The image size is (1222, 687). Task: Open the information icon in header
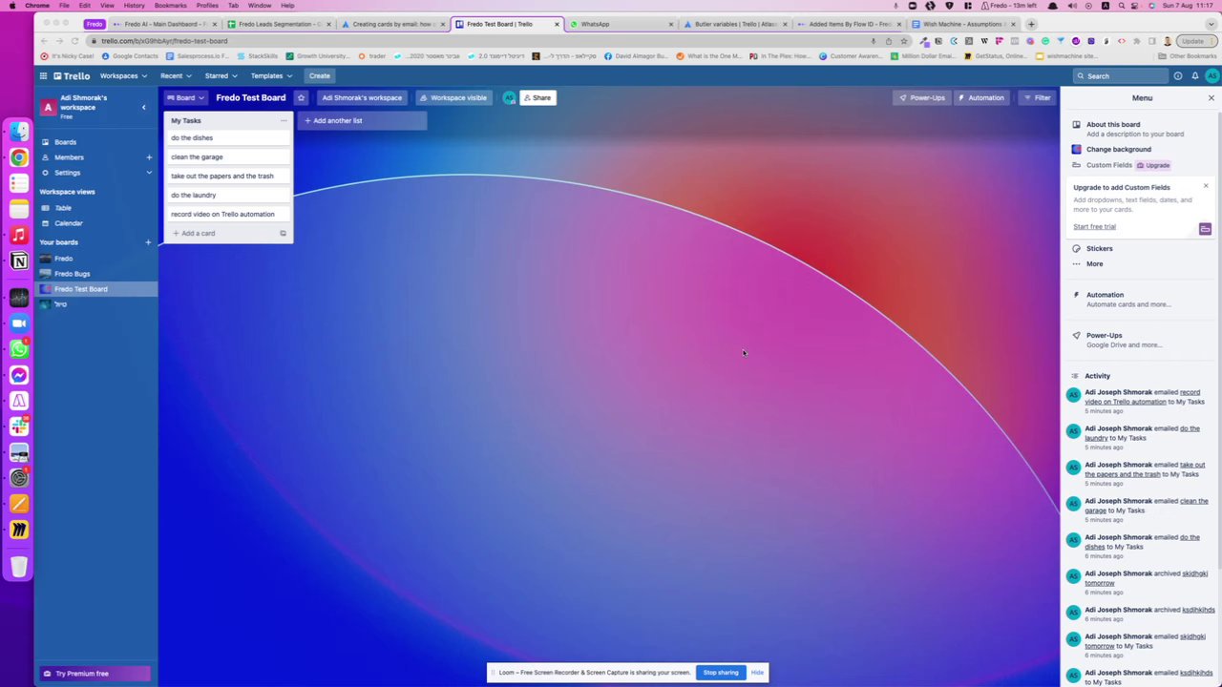(x=1177, y=75)
